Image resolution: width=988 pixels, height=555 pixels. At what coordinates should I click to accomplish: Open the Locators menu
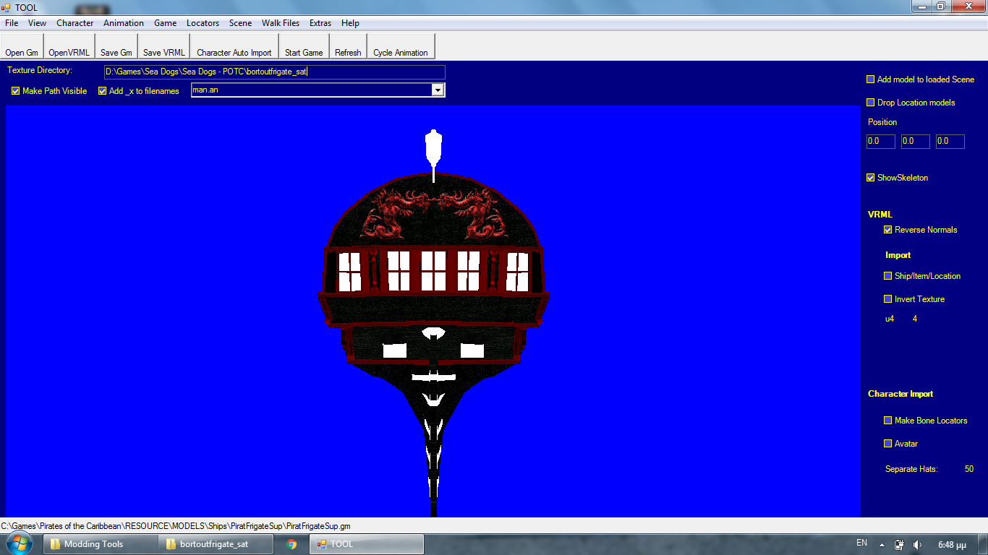[x=203, y=23]
